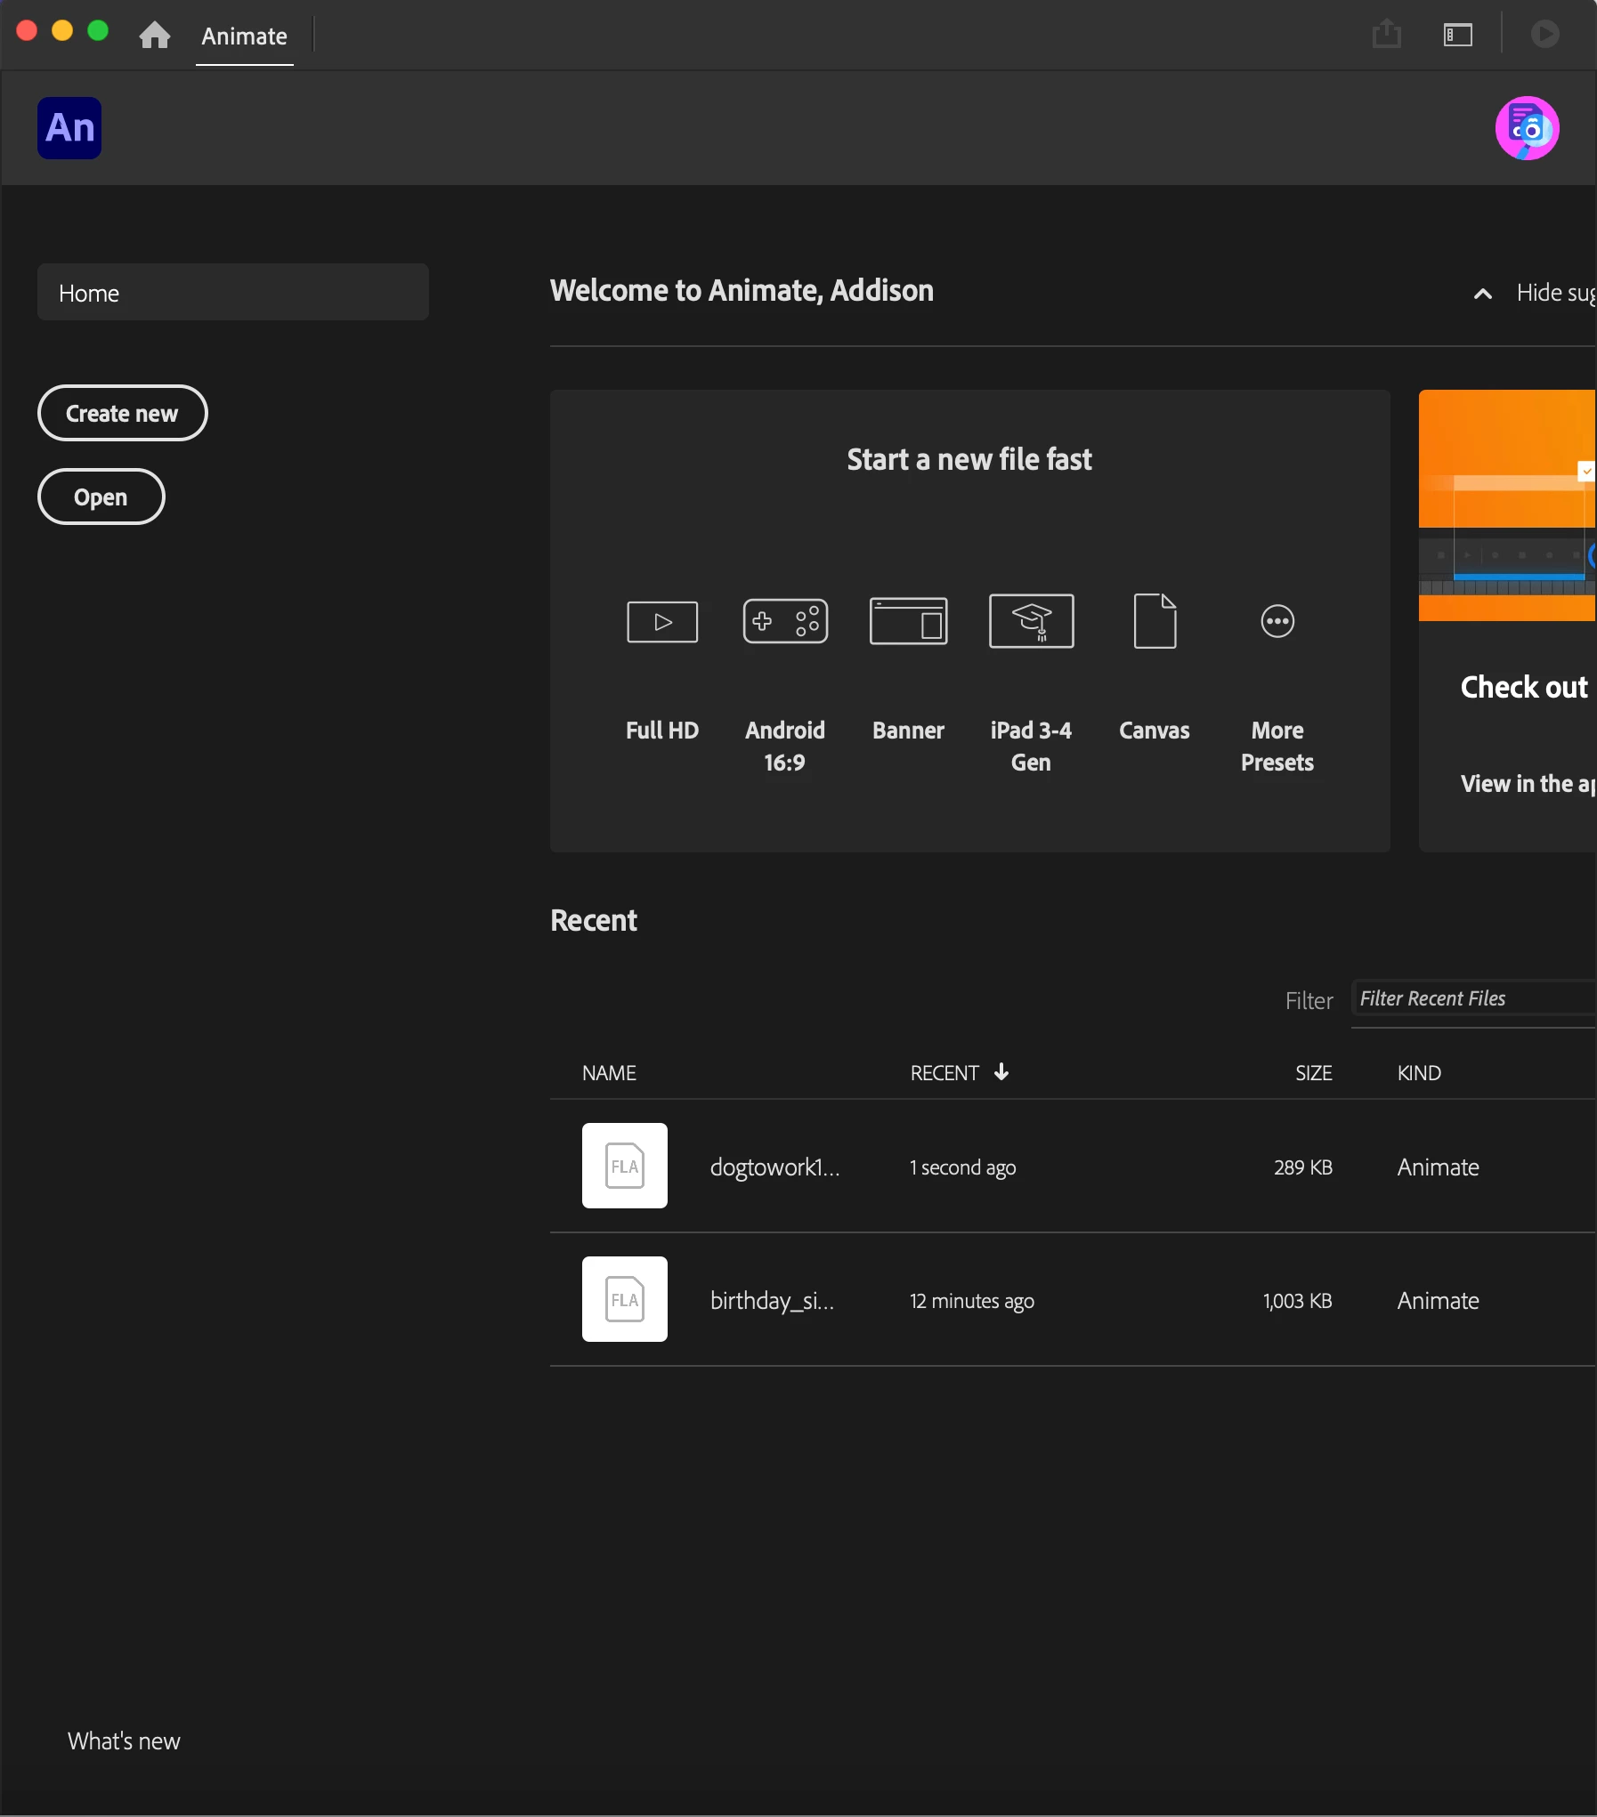Open What's new link
The height and width of the screenshot is (1817, 1597).
click(124, 1740)
